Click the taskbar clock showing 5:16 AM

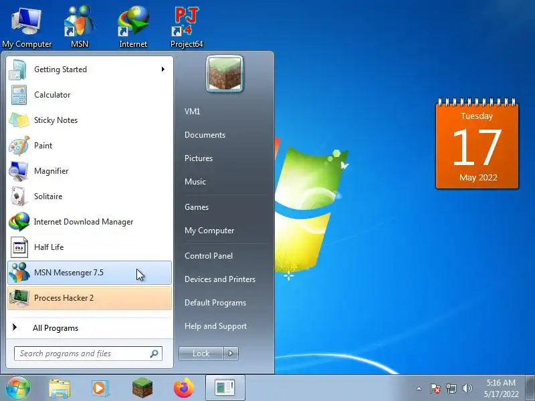[x=501, y=388]
